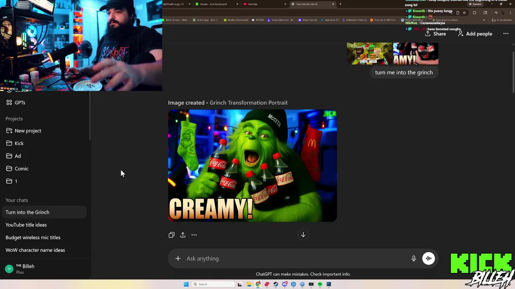Screen dimensions: 515x289
Task: Open the Spectrum TV bookmark
Action: click(x=330, y=20)
